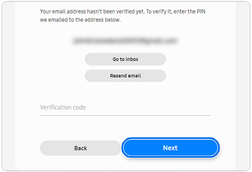Click the Back button
The image size is (252, 172).
(x=80, y=148)
